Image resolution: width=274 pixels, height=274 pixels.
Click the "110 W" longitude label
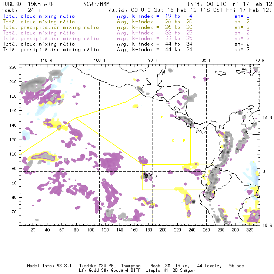point(46,60)
